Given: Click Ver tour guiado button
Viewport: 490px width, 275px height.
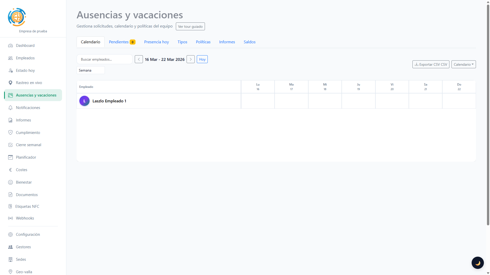Looking at the screenshot, I should tap(190, 26).
